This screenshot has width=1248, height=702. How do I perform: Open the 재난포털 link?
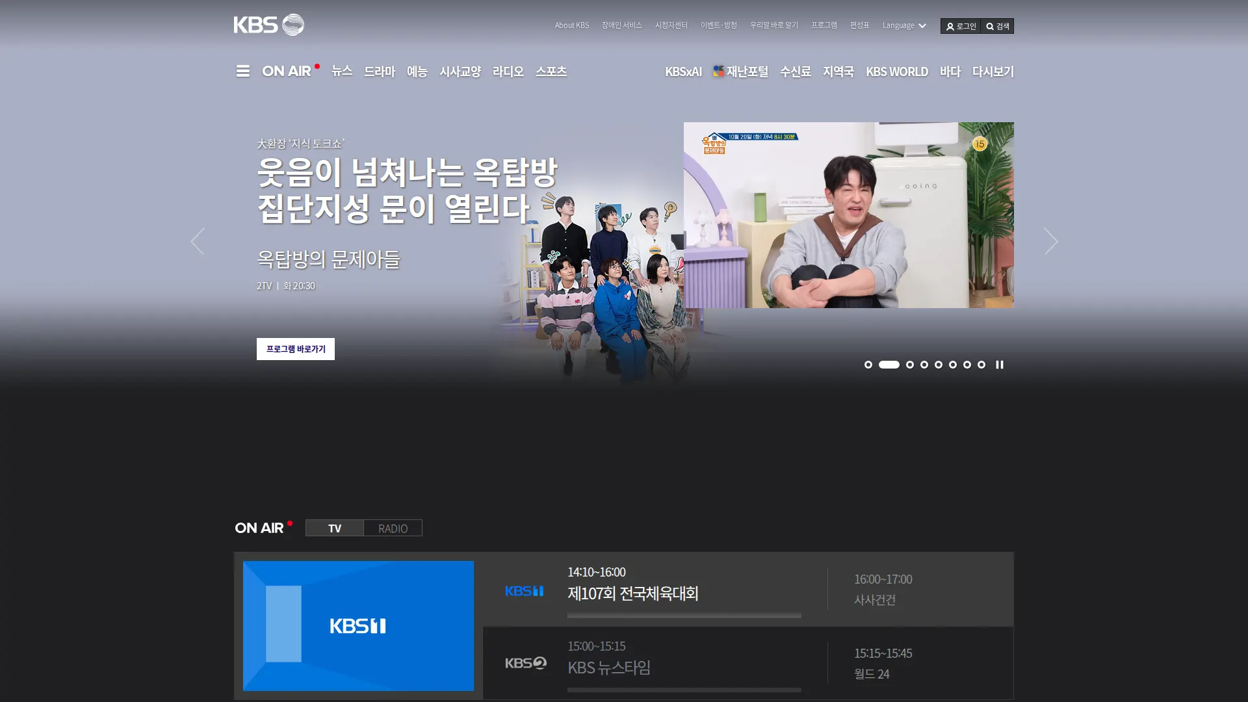740,71
